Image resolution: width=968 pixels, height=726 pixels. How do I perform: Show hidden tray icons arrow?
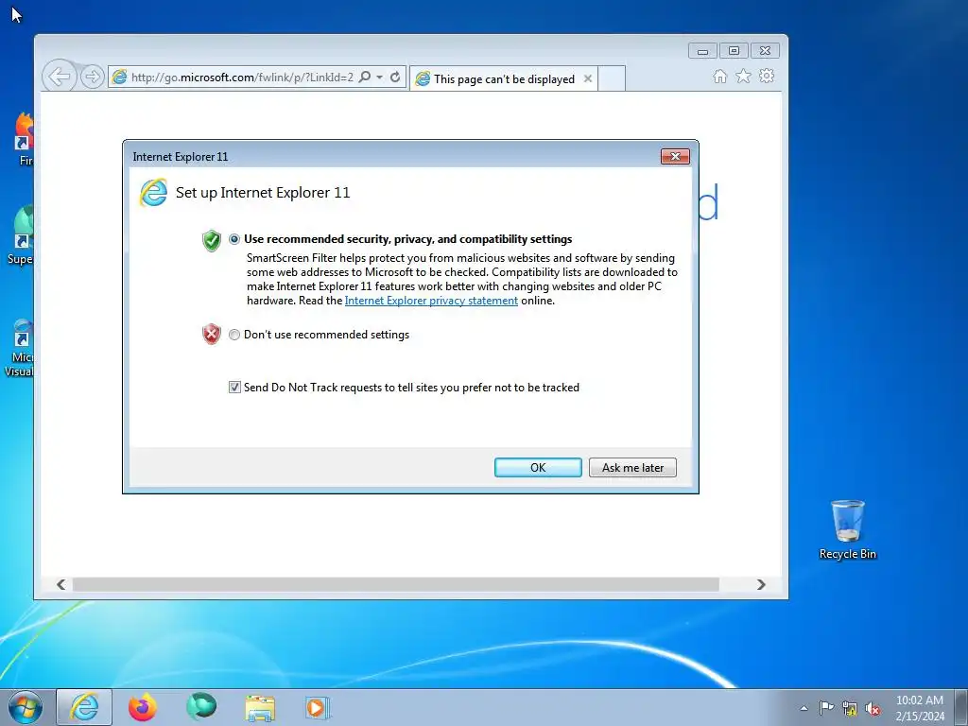pyautogui.click(x=804, y=708)
